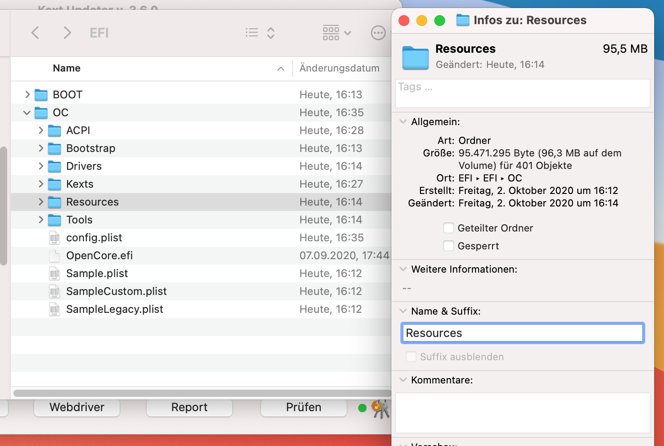Click the large Resources folder icon in Info

pos(415,57)
